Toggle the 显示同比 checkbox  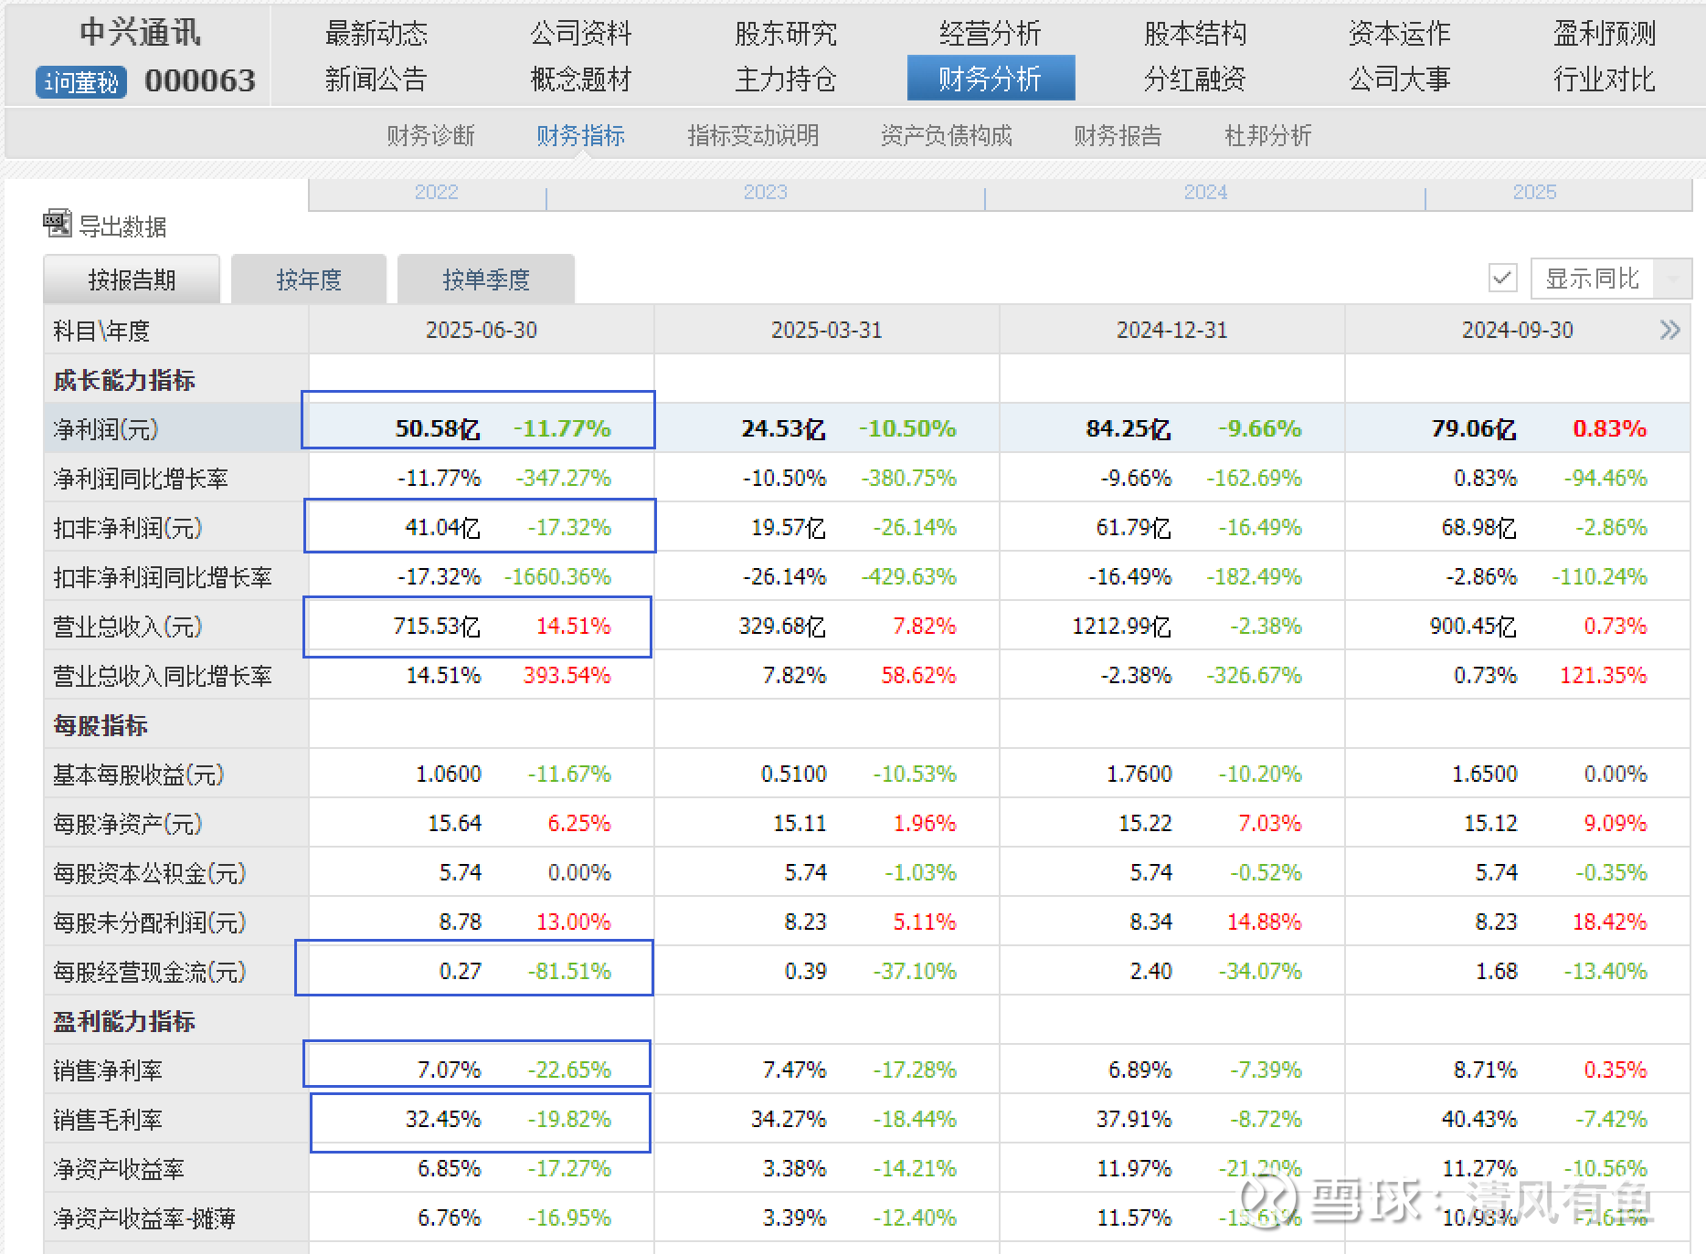point(1503,278)
